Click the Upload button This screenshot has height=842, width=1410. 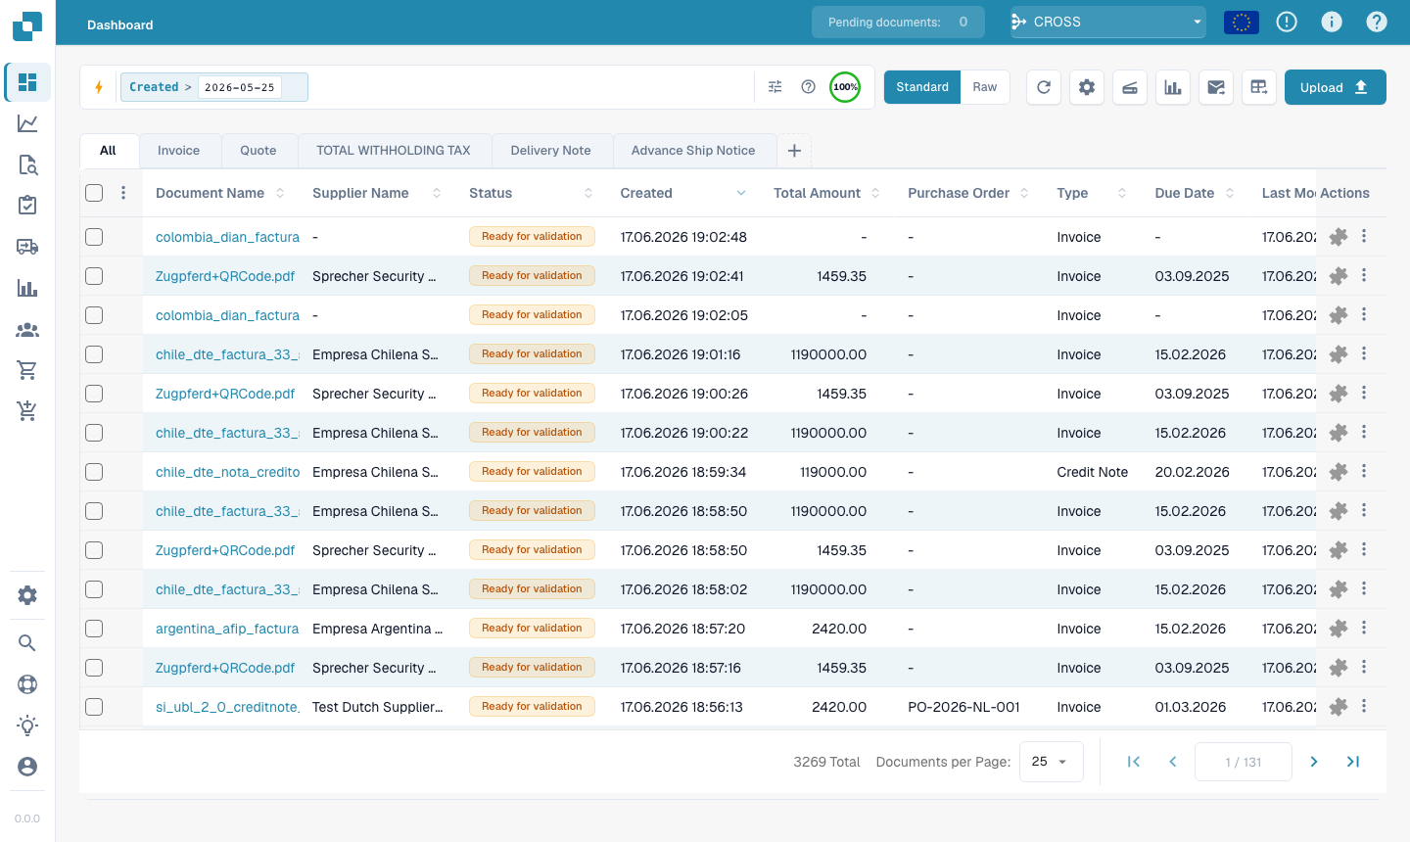[x=1336, y=87]
